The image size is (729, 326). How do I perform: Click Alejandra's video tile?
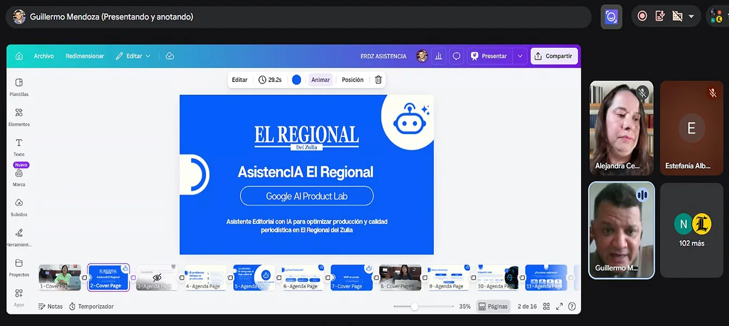click(x=621, y=128)
